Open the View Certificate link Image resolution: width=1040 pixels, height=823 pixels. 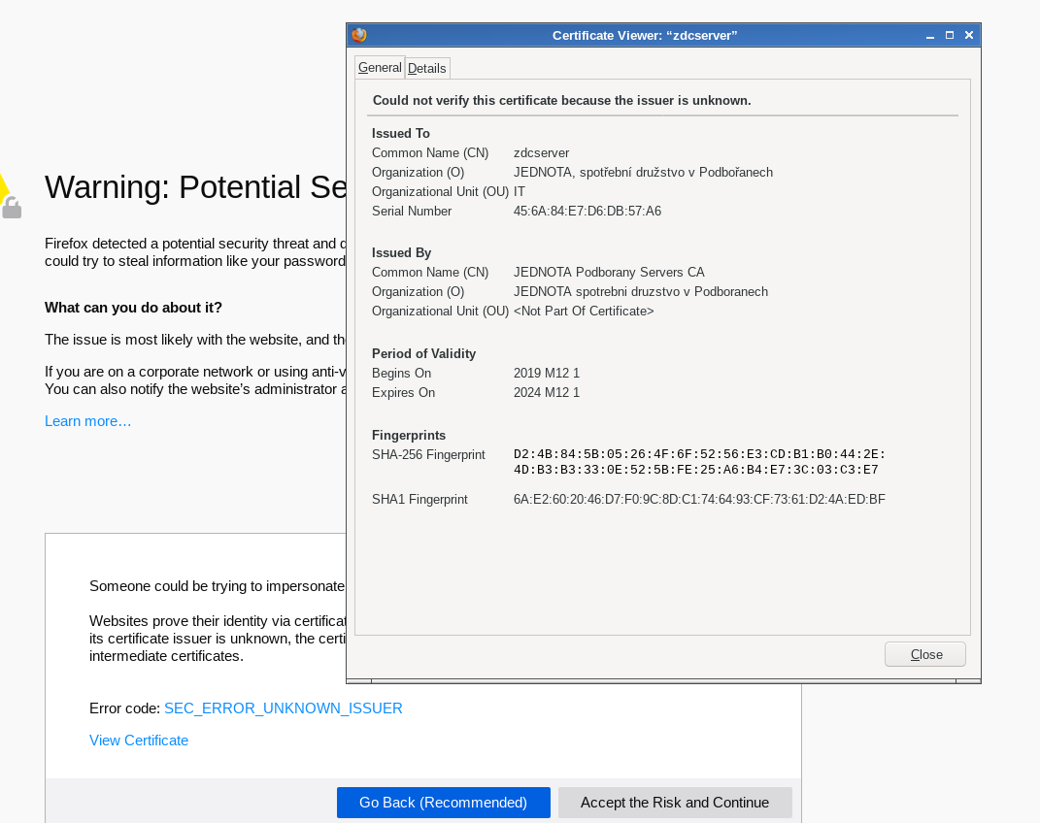point(139,741)
